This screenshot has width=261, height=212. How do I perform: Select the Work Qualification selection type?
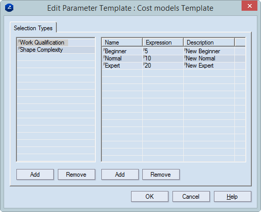click(42, 43)
